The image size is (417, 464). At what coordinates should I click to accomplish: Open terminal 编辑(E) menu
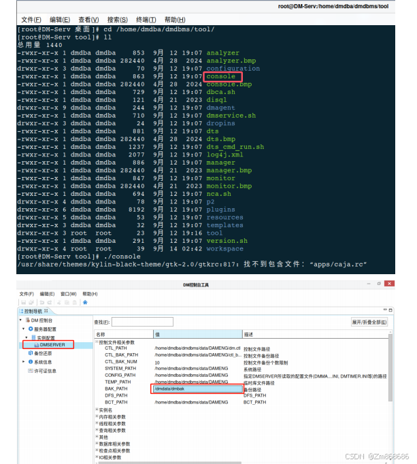tap(60, 20)
